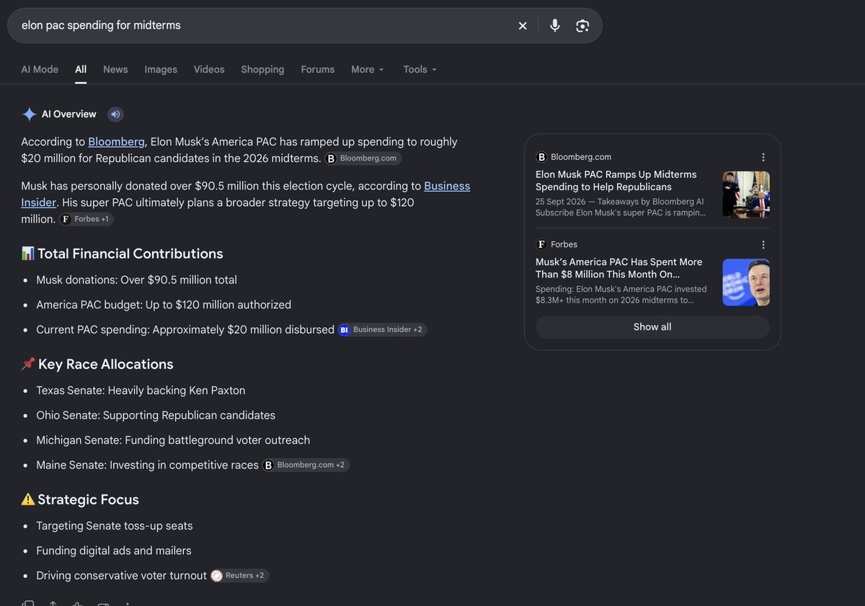Listen to the AI Overview via speaker icon
The width and height of the screenshot is (865, 606).
(115, 114)
